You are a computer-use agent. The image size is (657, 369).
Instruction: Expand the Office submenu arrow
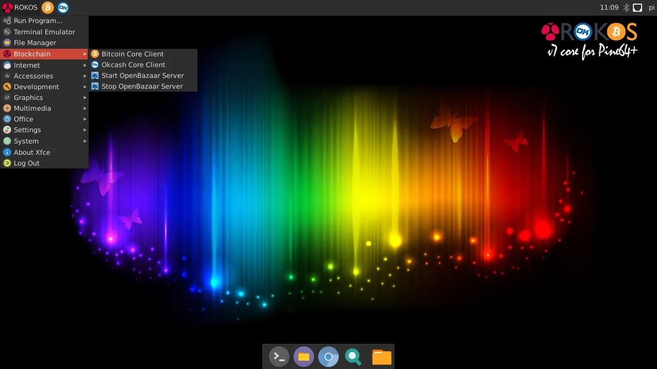coord(85,119)
